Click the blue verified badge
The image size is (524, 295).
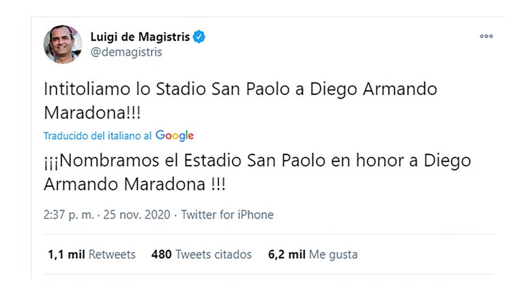tap(199, 36)
